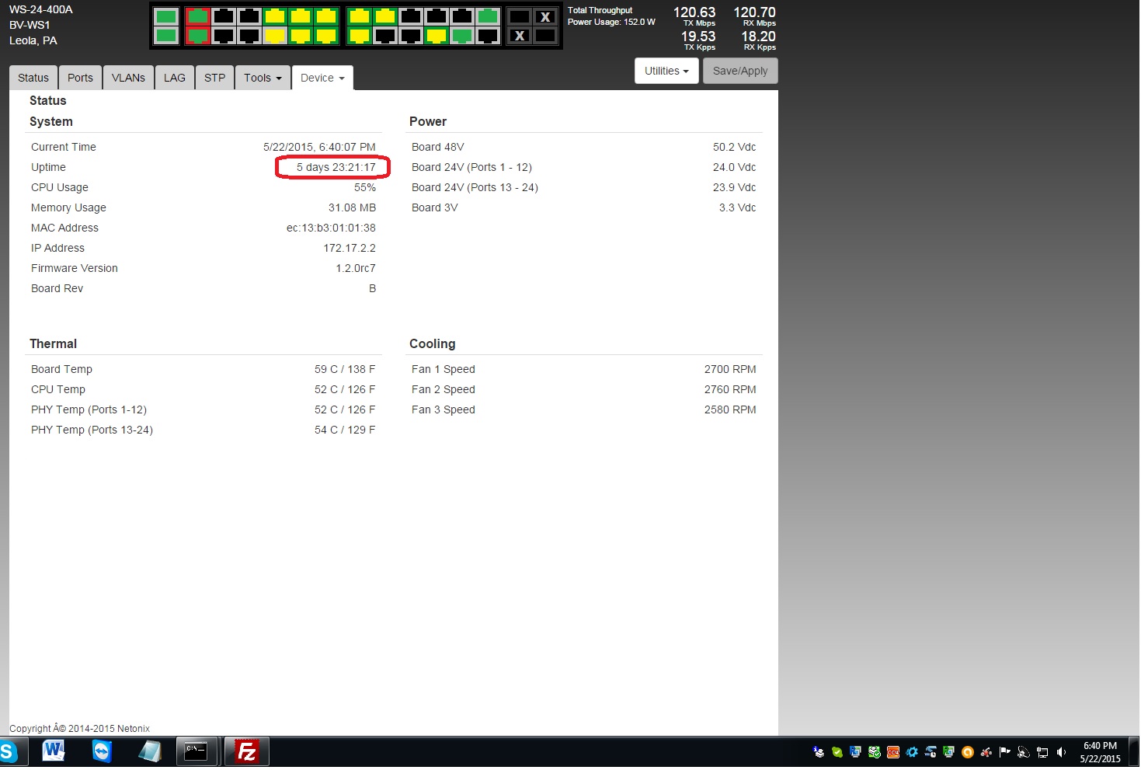This screenshot has height=770, width=1141.
Task: Click the orange CC4 tray icon
Action: click(893, 752)
